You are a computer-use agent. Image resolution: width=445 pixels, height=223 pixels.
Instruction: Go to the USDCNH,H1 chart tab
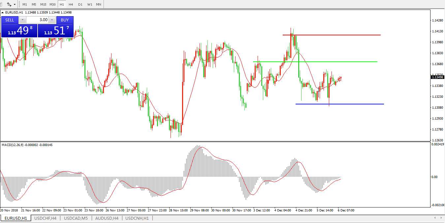pyautogui.click(x=137, y=218)
